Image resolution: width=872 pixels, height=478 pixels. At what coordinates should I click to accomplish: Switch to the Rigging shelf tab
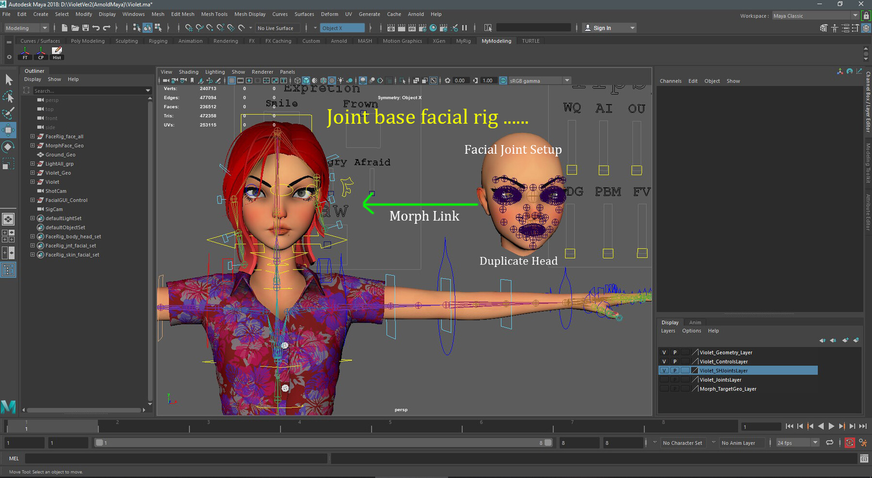(x=158, y=41)
